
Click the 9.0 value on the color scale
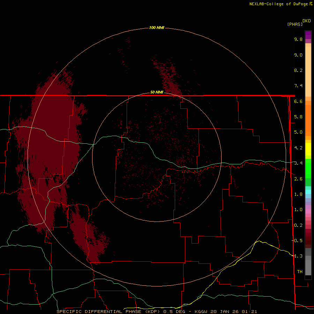298,55
